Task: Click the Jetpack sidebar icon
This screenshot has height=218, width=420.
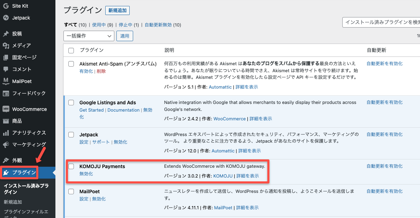Action: click(6, 18)
